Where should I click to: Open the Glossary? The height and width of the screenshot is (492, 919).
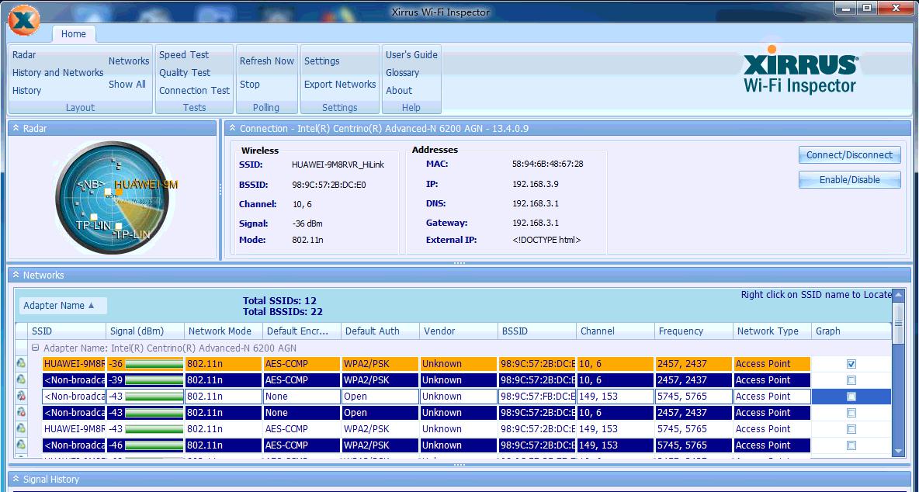pos(402,73)
